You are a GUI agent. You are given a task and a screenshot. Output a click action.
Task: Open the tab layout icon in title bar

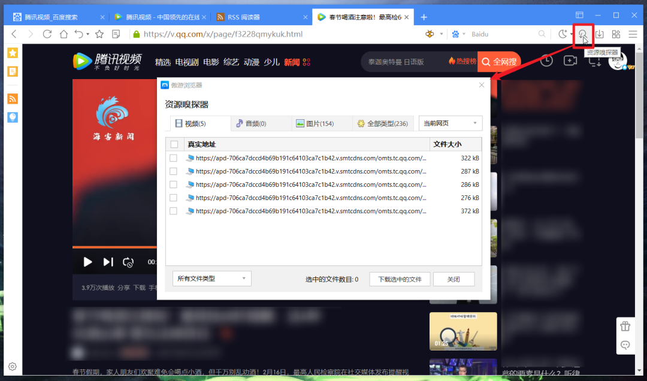579,15
